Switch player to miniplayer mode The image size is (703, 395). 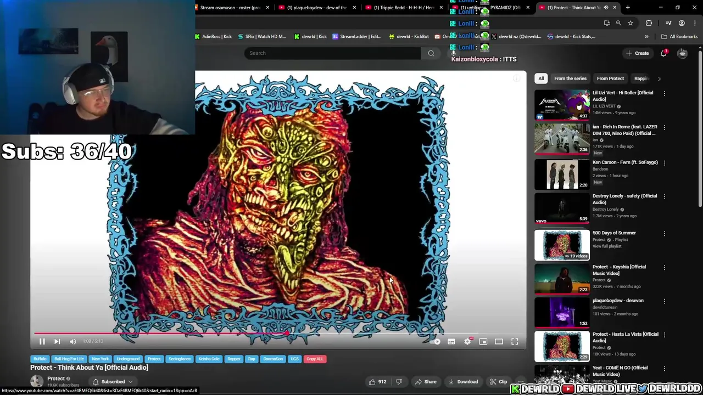(x=483, y=341)
